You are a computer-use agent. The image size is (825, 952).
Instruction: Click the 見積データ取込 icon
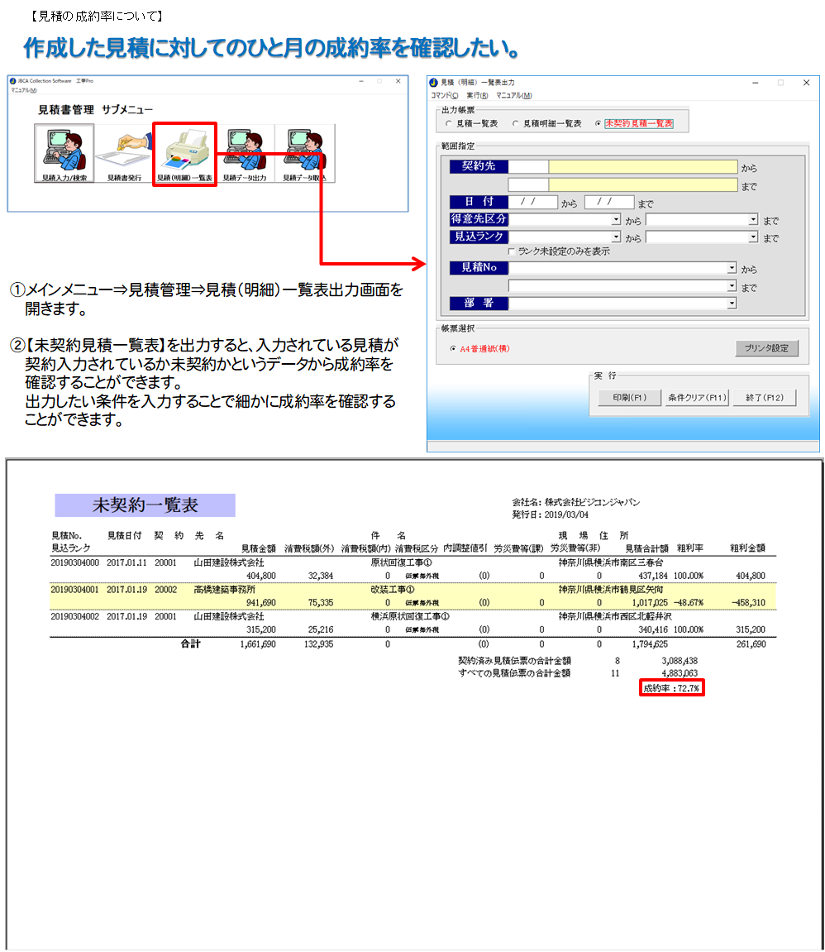[x=304, y=154]
